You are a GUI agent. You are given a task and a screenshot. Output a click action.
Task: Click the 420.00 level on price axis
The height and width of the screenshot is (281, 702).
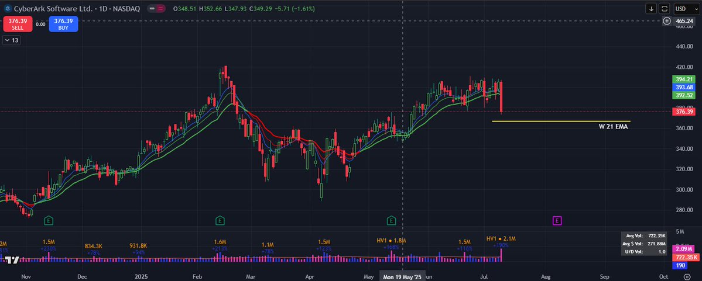click(683, 67)
